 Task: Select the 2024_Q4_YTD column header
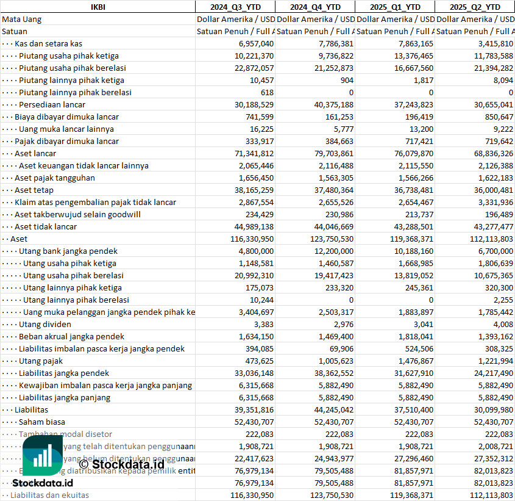point(315,7)
